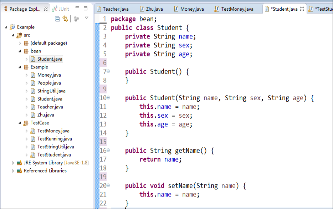Select Teacher.java in the package tree
333x209 pixels.
[x=50, y=107]
